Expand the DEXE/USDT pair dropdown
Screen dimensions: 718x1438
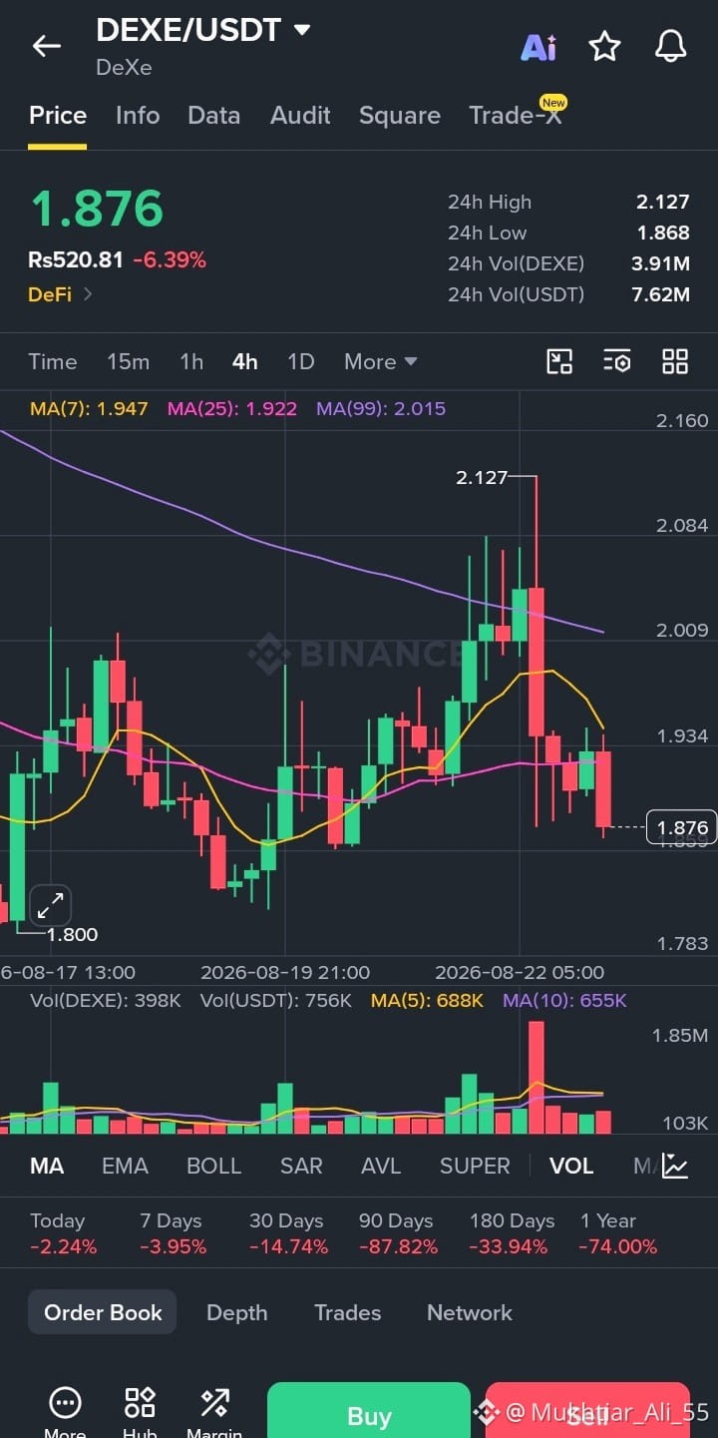tap(302, 31)
